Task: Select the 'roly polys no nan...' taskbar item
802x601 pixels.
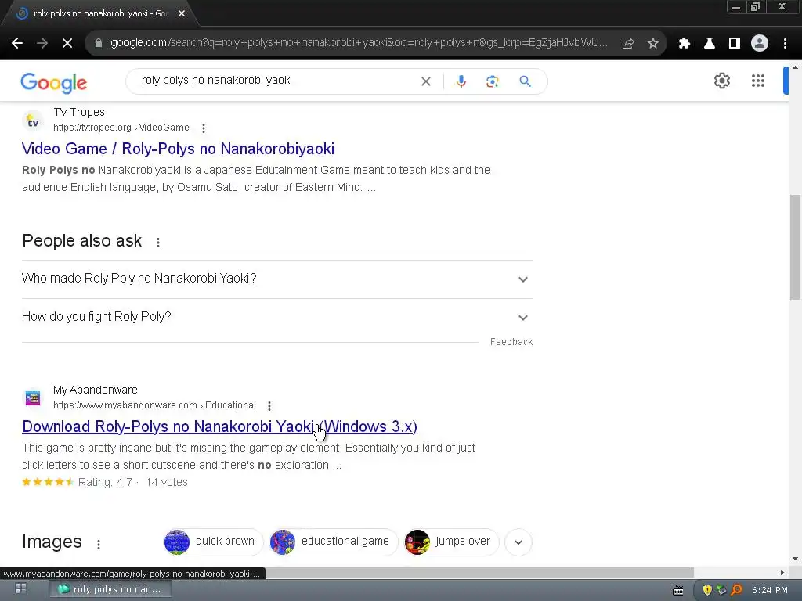Action: pos(110,589)
